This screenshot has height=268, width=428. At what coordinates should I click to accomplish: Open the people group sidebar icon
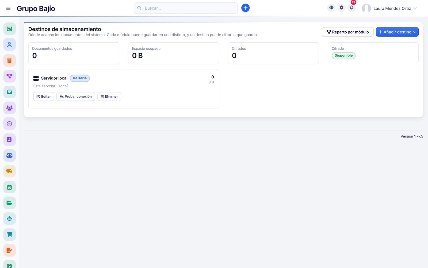[9, 108]
